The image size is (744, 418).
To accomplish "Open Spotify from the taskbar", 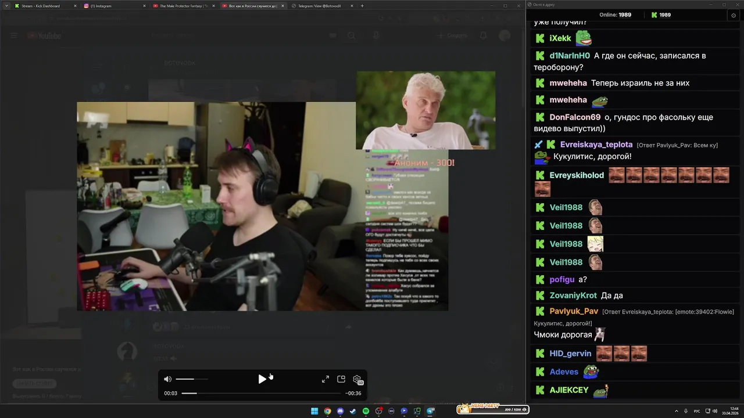I will point(366,411).
